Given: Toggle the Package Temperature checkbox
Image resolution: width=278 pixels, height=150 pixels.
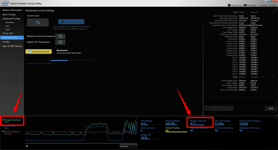Looking at the screenshot, I should pos(3,120).
